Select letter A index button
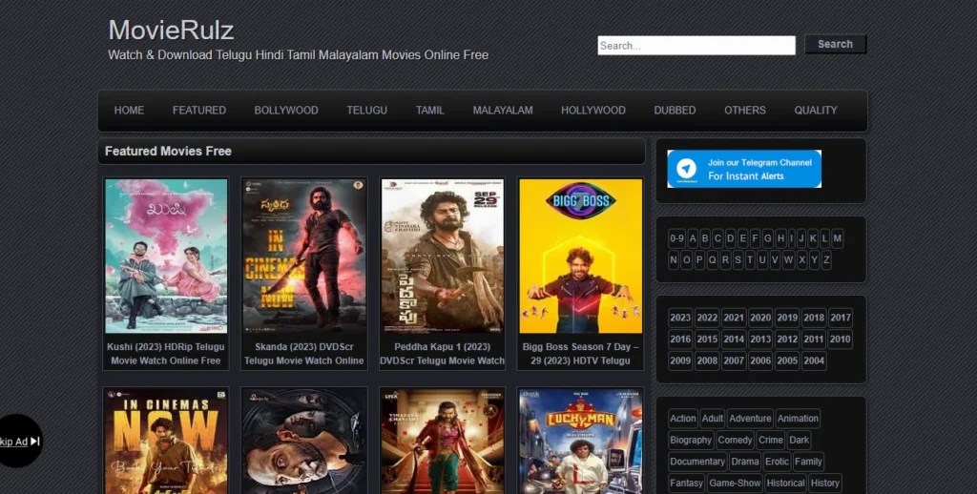The width and height of the screenshot is (977, 494). tap(693, 238)
